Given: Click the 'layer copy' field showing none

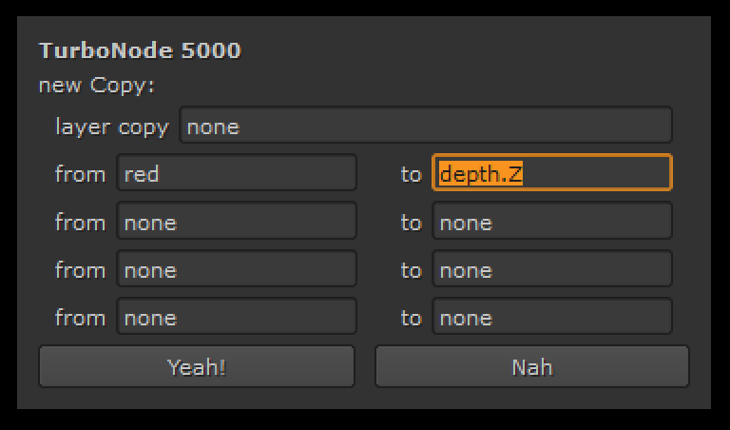Looking at the screenshot, I should pyautogui.click(x=426, y=127).
